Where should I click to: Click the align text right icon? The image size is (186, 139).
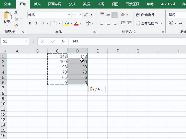click(x=114, y=23)
